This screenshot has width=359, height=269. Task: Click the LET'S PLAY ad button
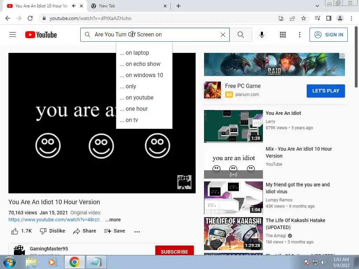326,91
